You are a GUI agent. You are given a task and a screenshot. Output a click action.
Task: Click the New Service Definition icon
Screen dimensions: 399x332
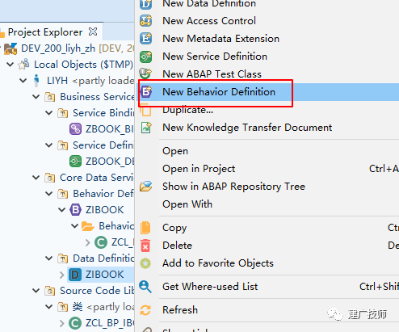point(145,57)
